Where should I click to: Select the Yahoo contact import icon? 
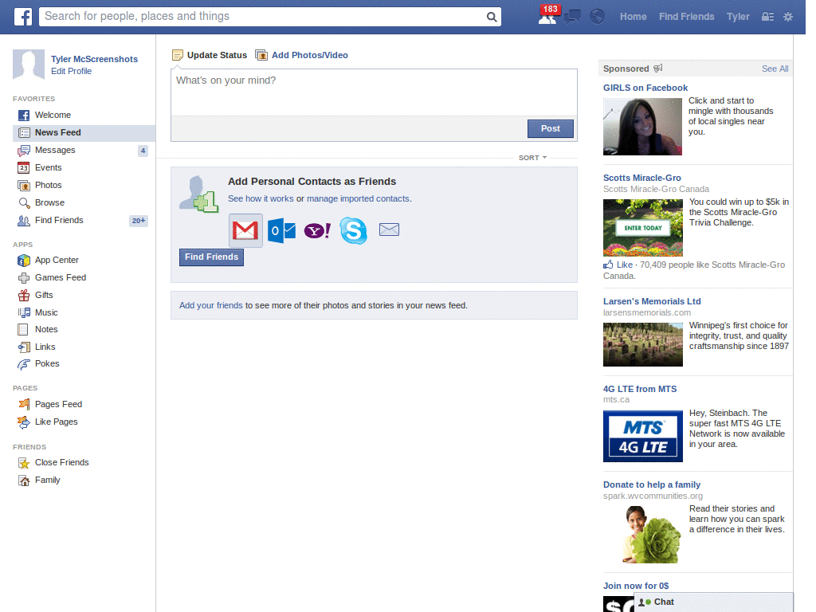[317, 230]
